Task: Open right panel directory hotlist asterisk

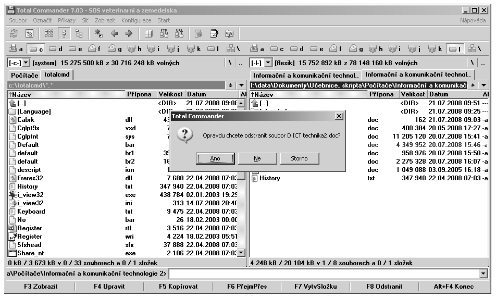Action: [x=473, y=85]
